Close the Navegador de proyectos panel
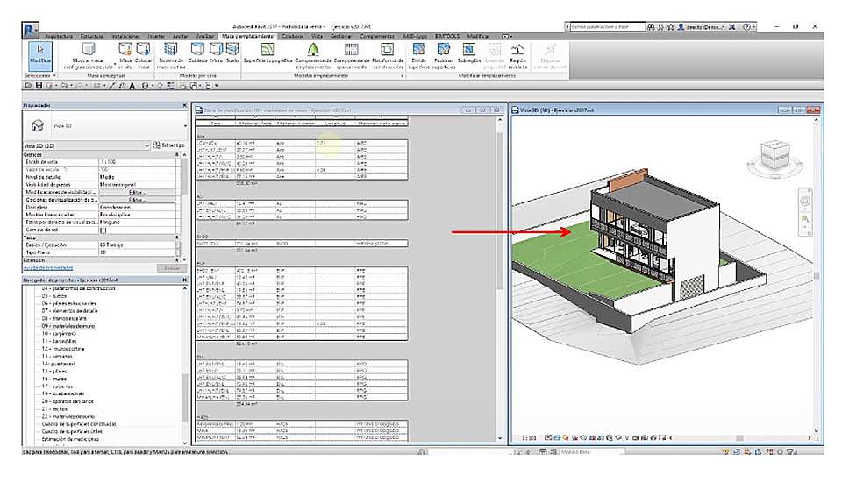 (185, 280)
